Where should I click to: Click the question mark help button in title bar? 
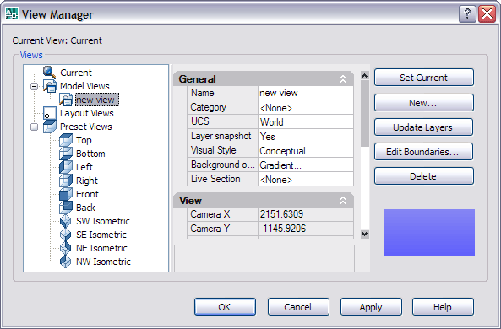tap(467, 14)
